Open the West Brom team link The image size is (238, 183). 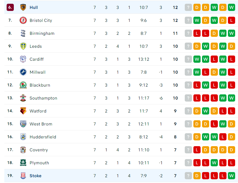[x=41, y=124]
